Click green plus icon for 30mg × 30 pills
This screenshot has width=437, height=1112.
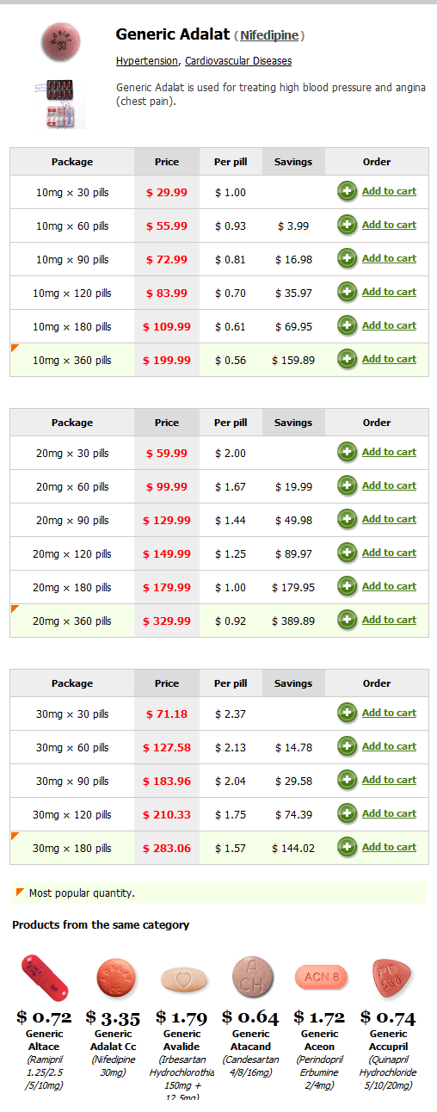pos(348,714)
